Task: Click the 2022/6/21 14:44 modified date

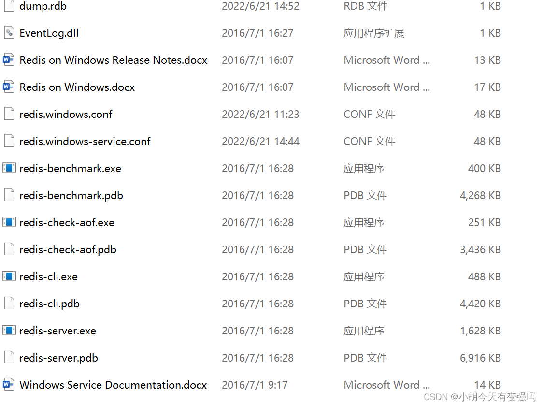Action: click(x=260, y=142)
